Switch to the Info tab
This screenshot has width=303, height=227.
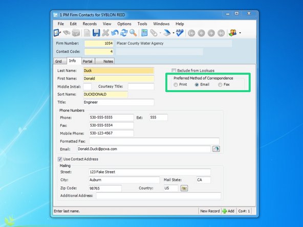coord(74,61)
